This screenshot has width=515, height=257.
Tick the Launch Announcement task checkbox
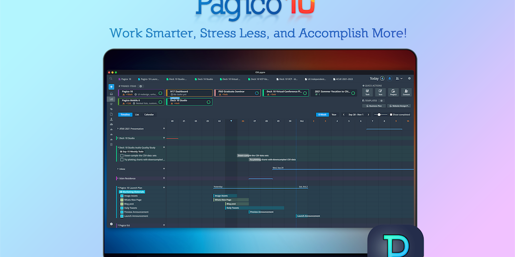pos(122,216)
